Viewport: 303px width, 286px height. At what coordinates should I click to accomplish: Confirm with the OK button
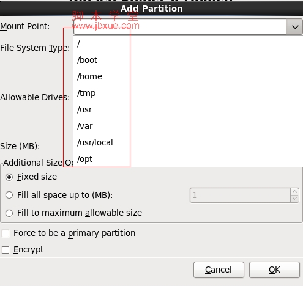click(274, 269)
